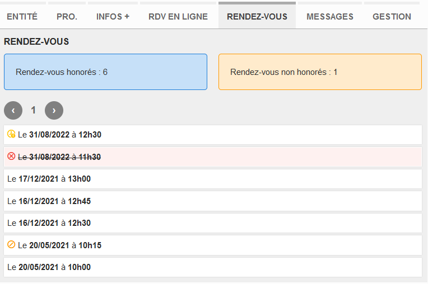Select the RENDEZ-VOUS tab
This screenshot has width=428, height=284.
(x=257, y=17)
